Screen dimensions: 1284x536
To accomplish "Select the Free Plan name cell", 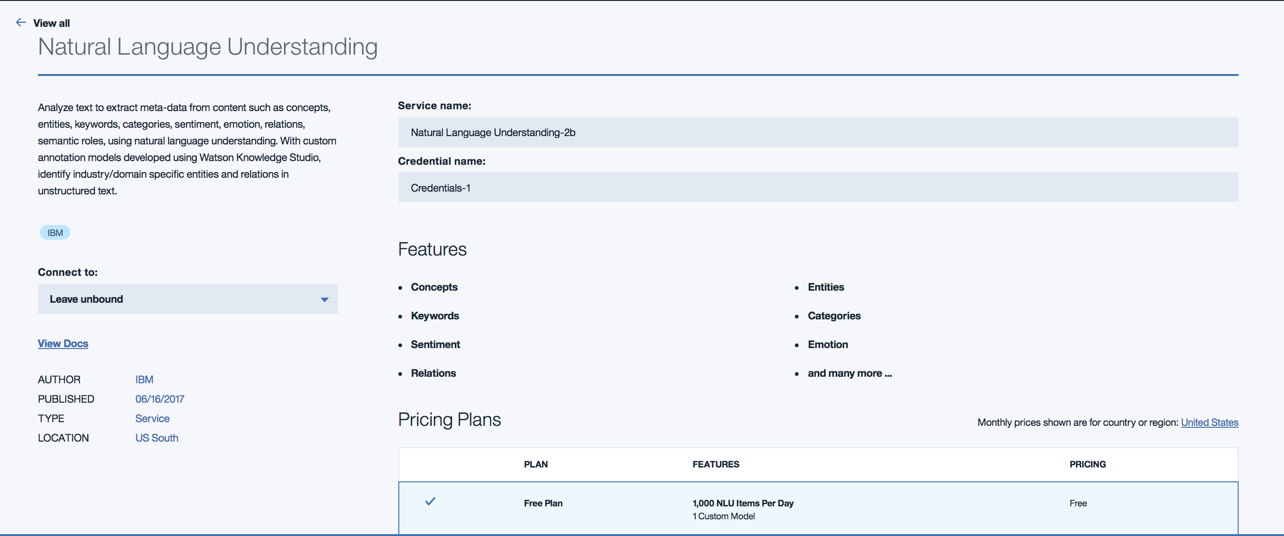I will (543, 503).
